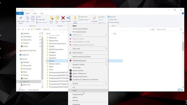Click the file list vertical scrollbar thumb

pos(183,46)
